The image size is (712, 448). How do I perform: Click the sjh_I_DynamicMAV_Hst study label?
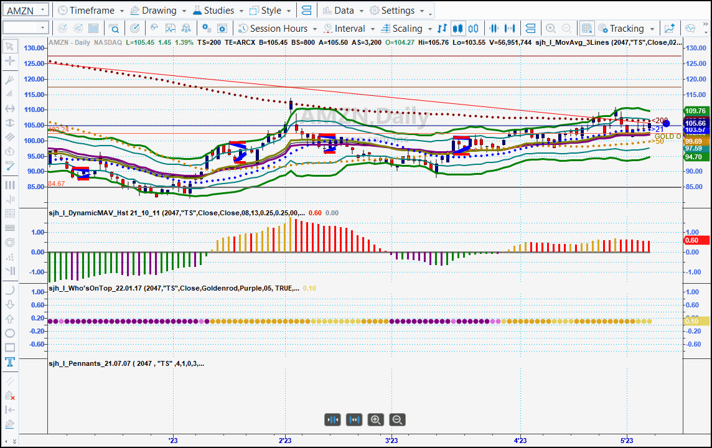pyautogui.click(x=177, y=213)
